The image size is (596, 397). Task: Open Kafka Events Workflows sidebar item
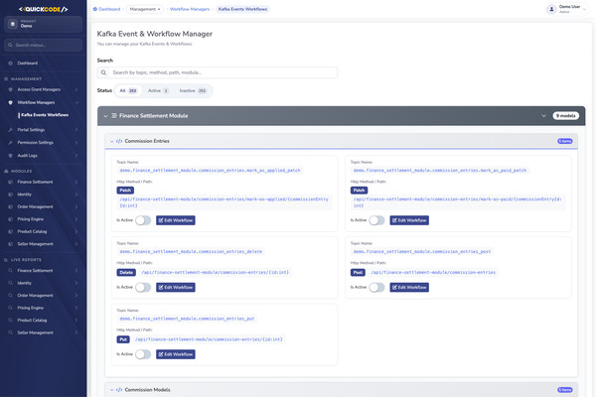click(x=45, y=115)
